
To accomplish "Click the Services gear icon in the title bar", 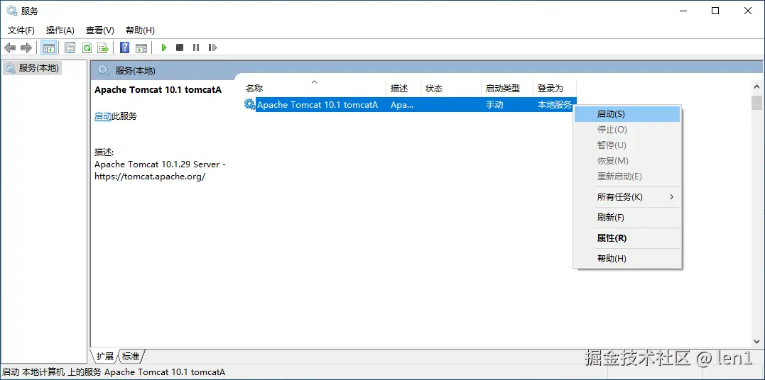I will [x=11, y=11].
